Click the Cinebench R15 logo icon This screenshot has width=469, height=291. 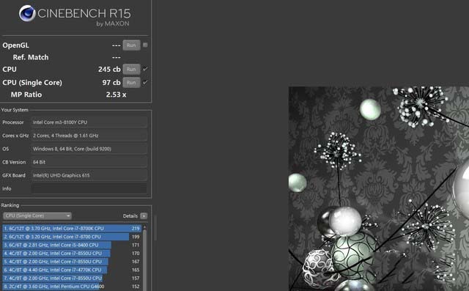pyautogui.click(x=27, y=13)
